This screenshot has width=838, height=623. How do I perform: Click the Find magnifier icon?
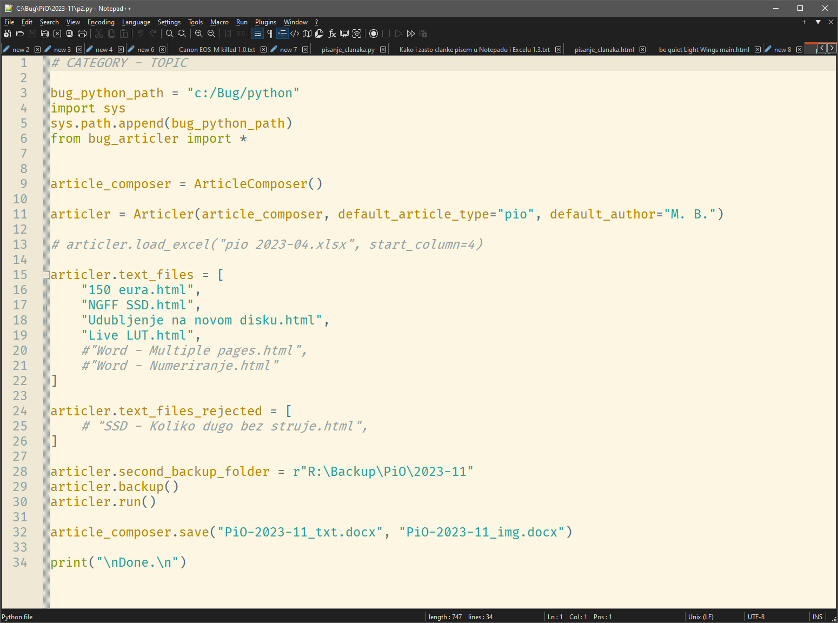coord(170,34)
